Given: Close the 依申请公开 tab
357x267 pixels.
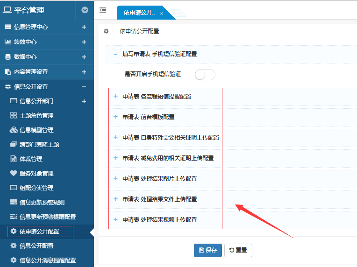Looking at the screenshot, I should tap(161, 14).
